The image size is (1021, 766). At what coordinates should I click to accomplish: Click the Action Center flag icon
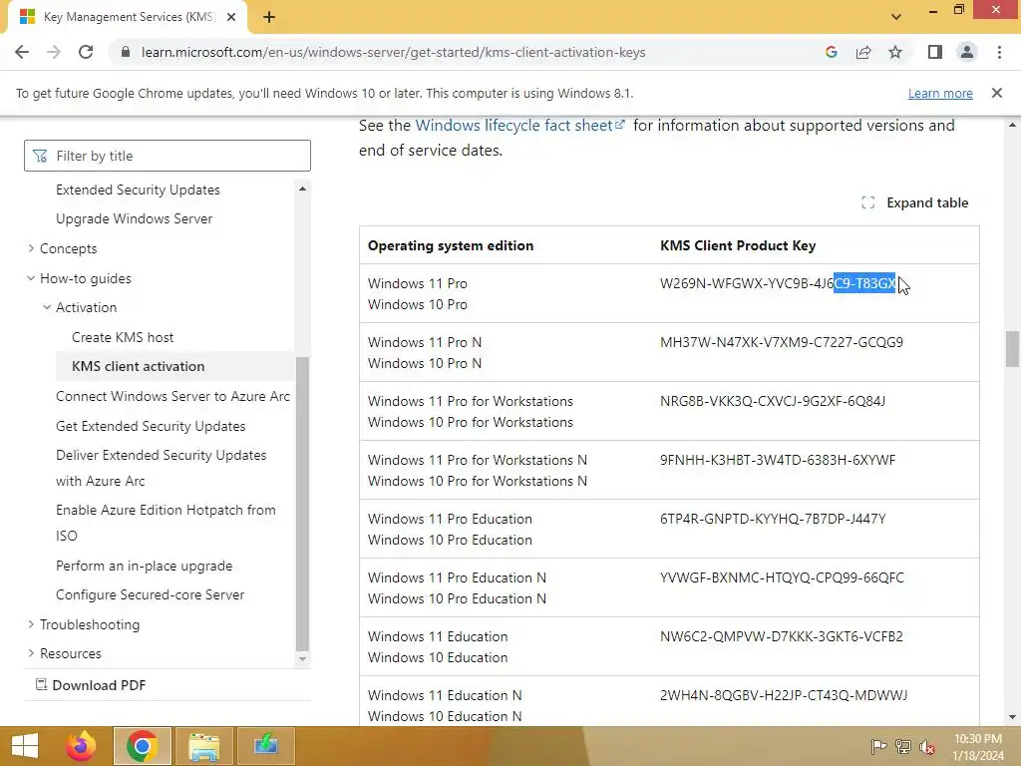tap(879, 747)
